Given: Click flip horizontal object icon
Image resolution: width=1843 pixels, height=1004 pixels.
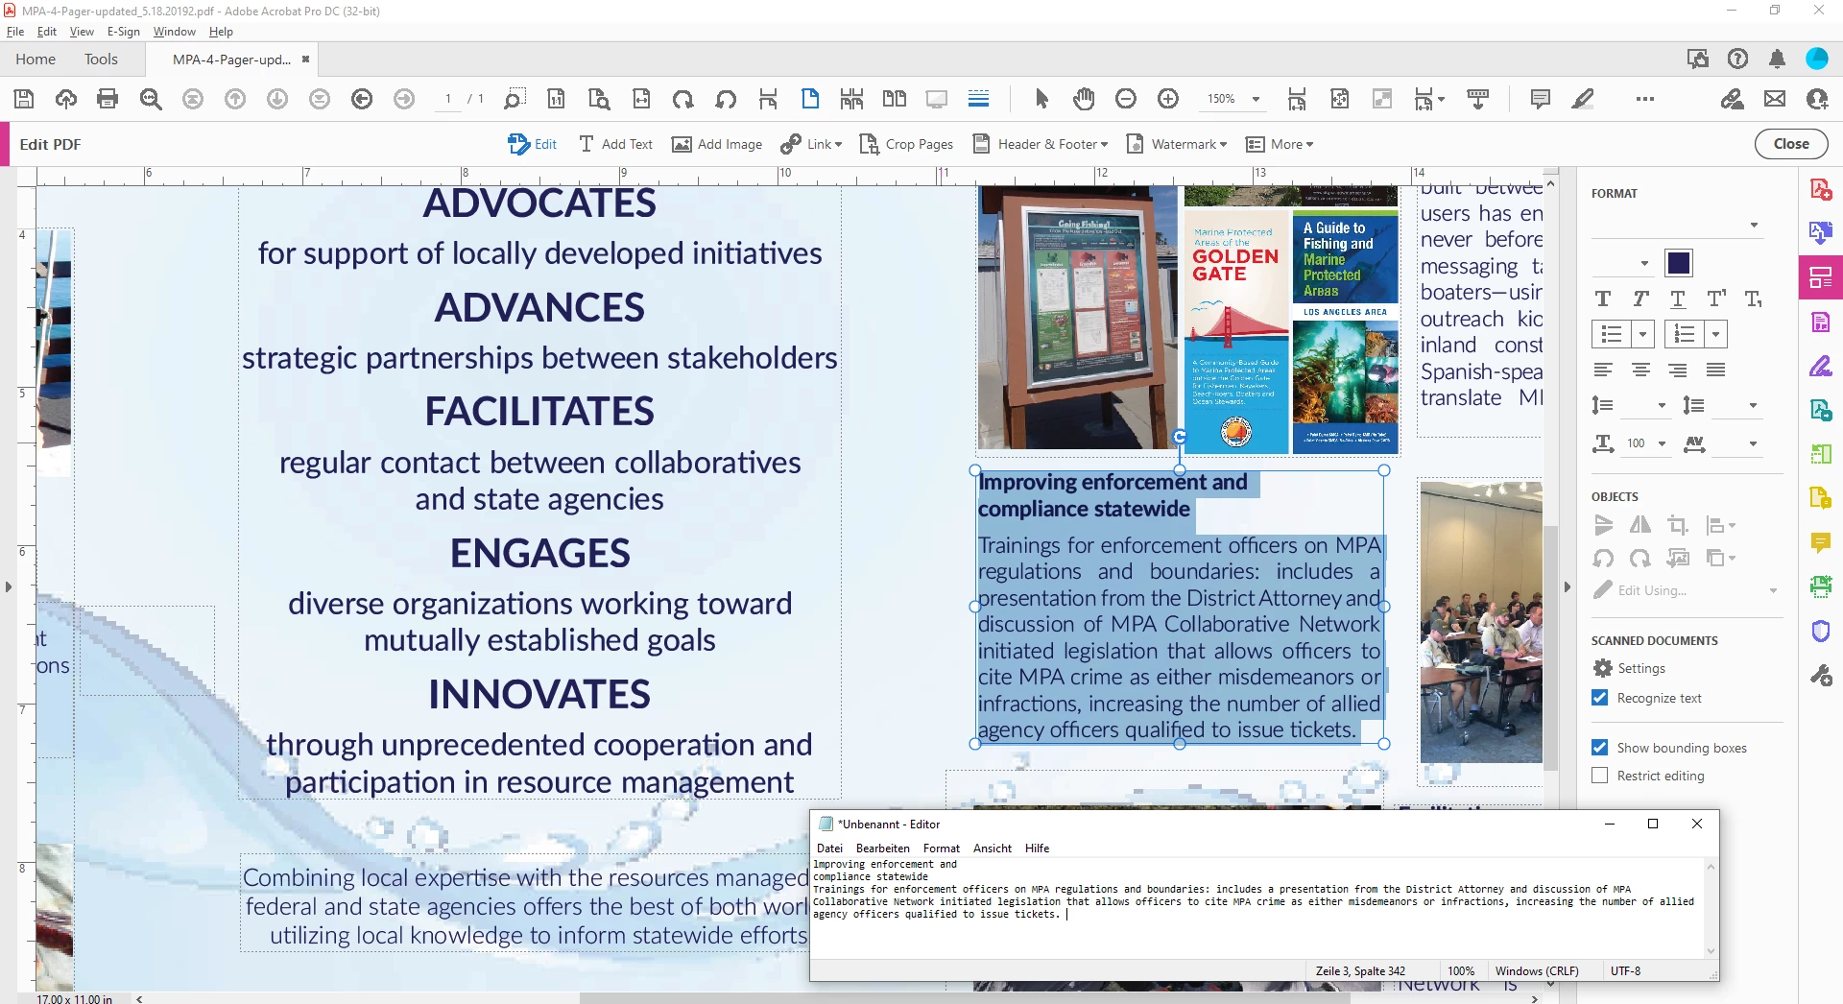Looking at the screenshot, I should click(x=1640, y=525).
